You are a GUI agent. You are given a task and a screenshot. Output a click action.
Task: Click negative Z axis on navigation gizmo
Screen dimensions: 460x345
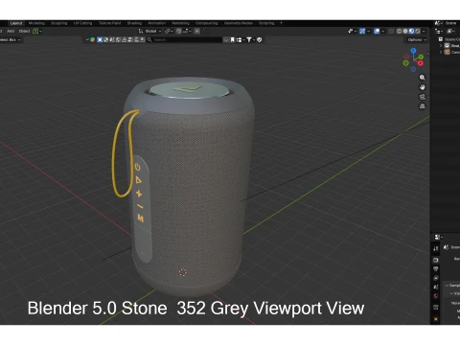click(x=413, y=69)
